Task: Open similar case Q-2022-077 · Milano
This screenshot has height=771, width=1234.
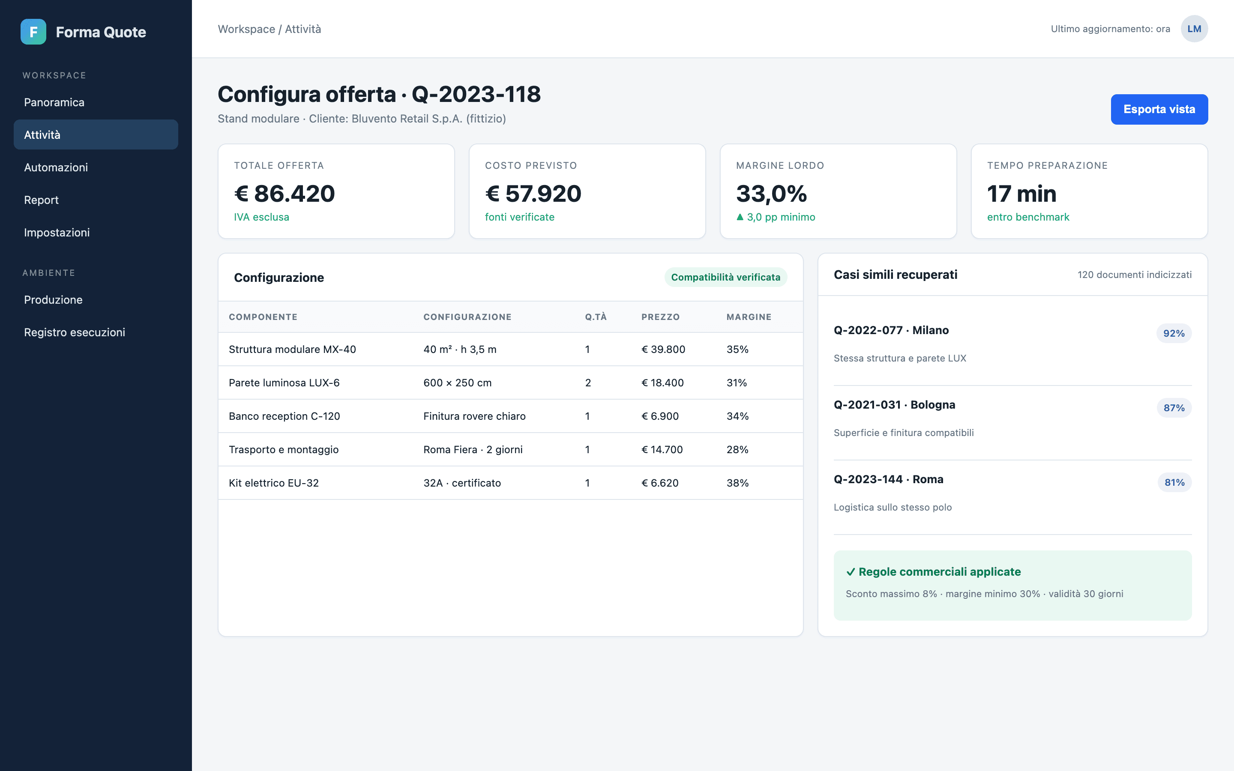Action: [891, 330]
